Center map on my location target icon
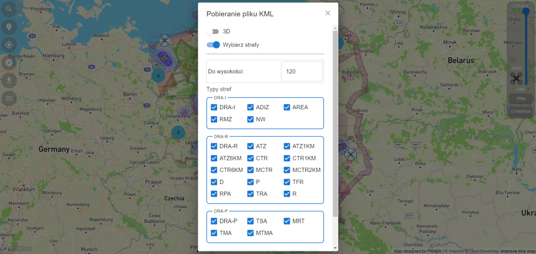Screen dimensions: 536x254 [x=9, y=45]
